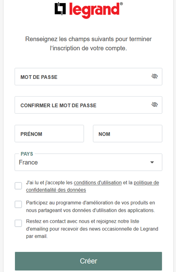Click the PAYS field label
This screenshot has width=176, height=272.
tap(27, 154)
